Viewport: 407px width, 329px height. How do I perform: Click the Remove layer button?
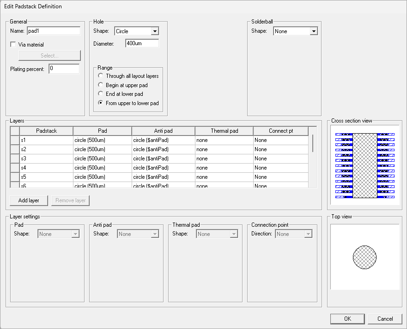coord(71,200)
